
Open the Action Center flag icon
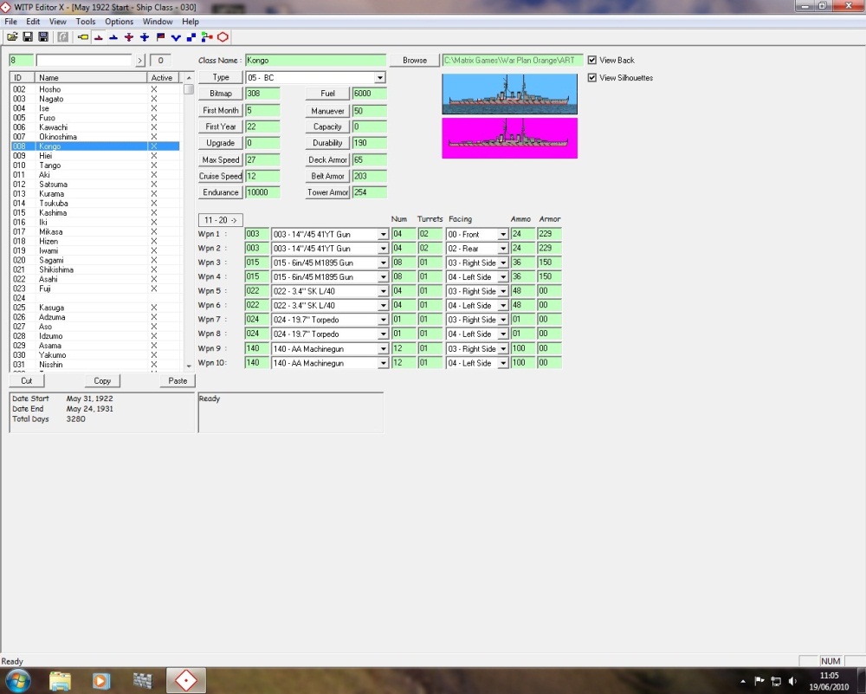759,681
